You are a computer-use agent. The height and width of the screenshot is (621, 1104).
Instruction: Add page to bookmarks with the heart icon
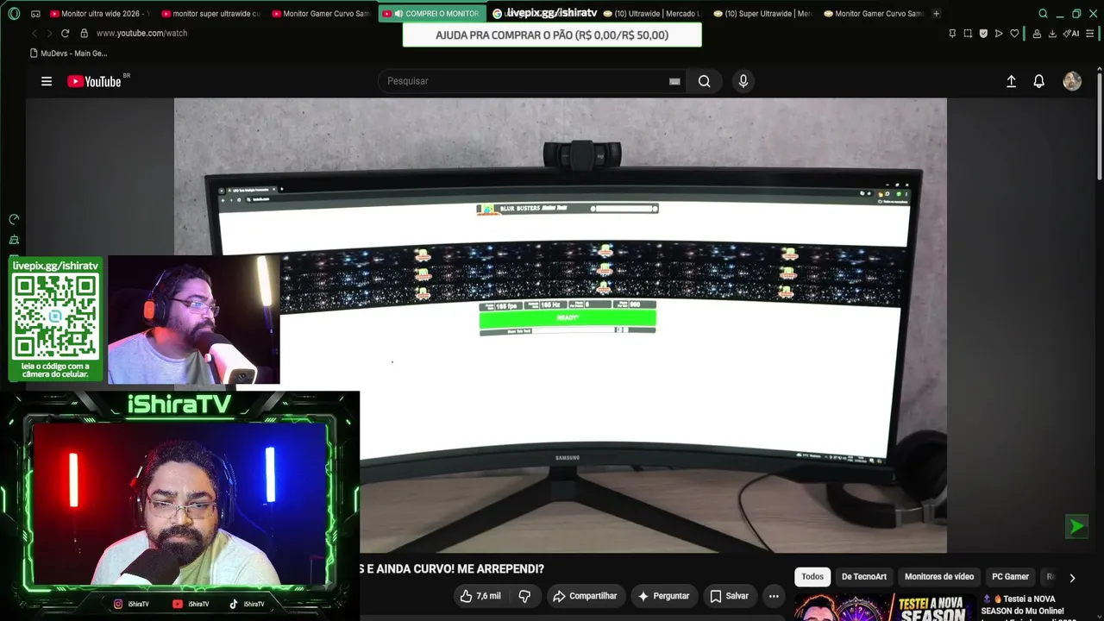pos(1014,34)
